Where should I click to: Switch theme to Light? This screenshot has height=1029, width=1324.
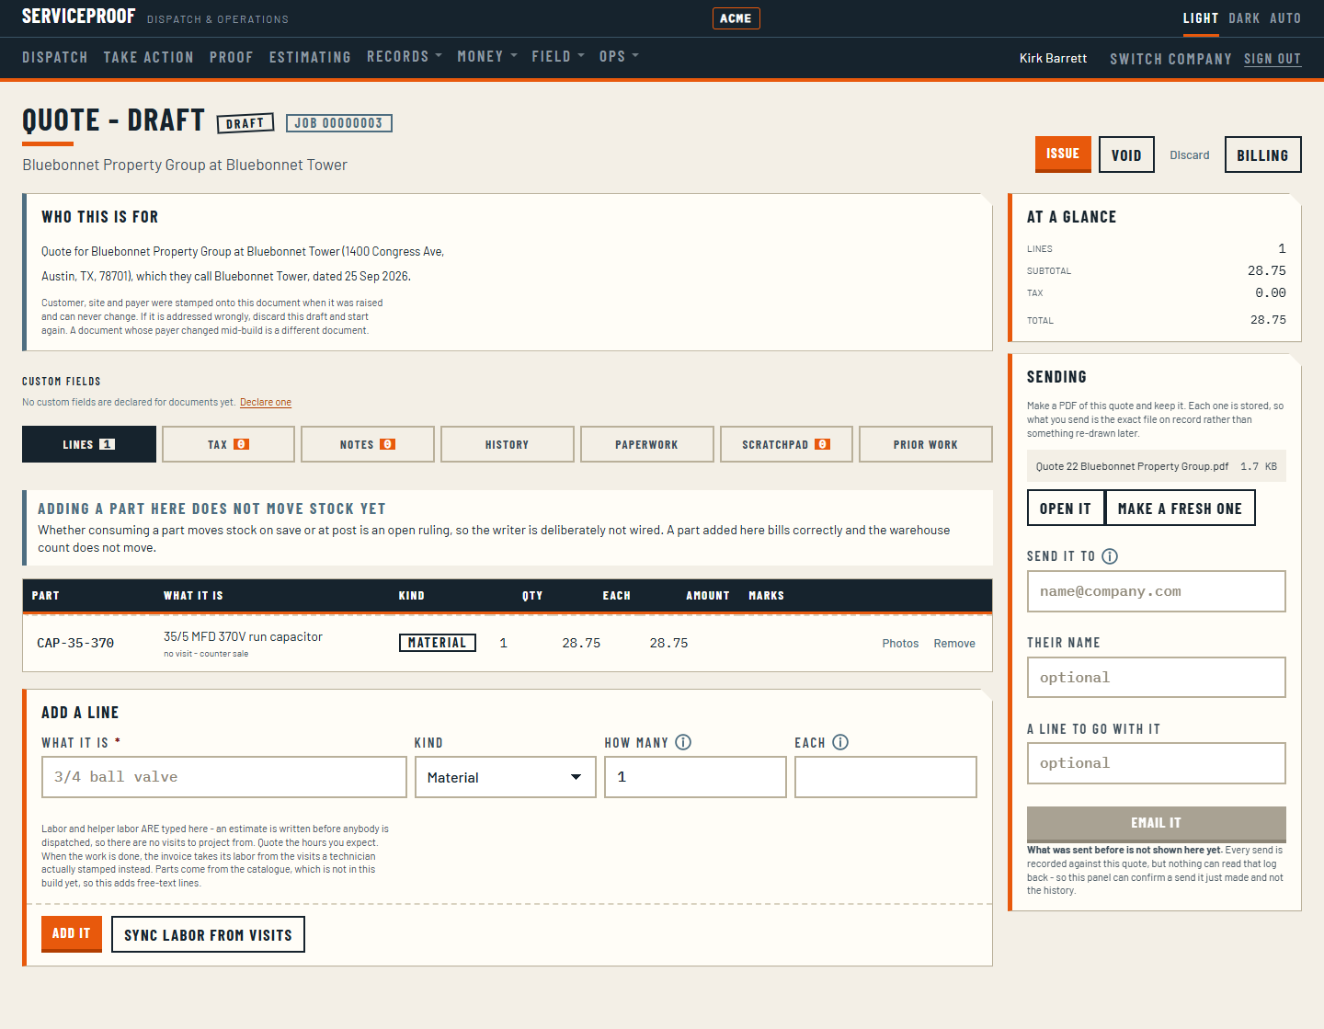click(1201, 18)
